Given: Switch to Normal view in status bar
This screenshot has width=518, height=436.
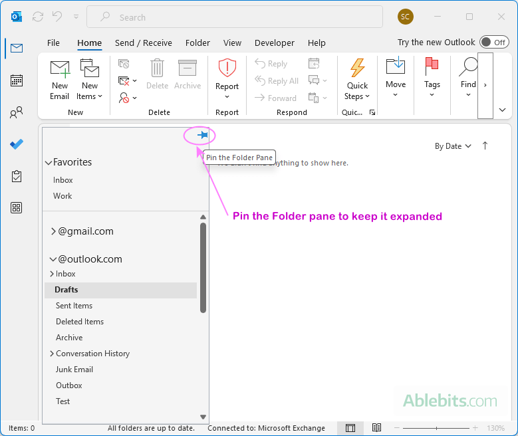Looking at the screenshot, I should pyautogui.click(x=350, y=428).
